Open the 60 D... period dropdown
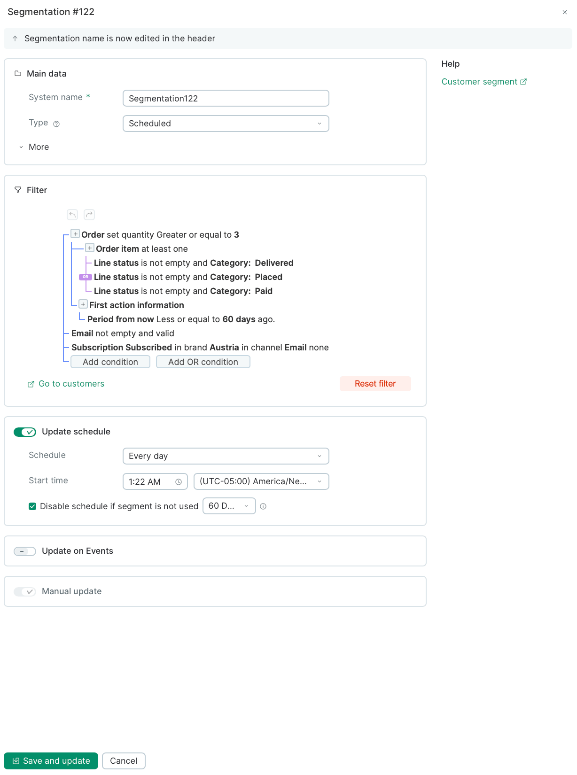 coord(229,506)
